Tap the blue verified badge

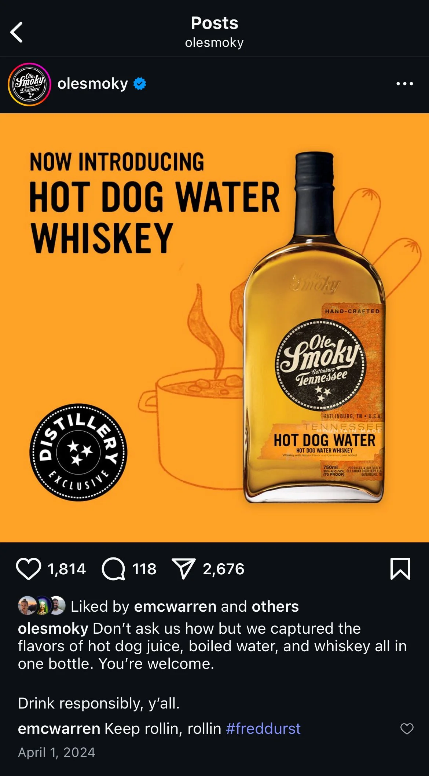[140, 84]
